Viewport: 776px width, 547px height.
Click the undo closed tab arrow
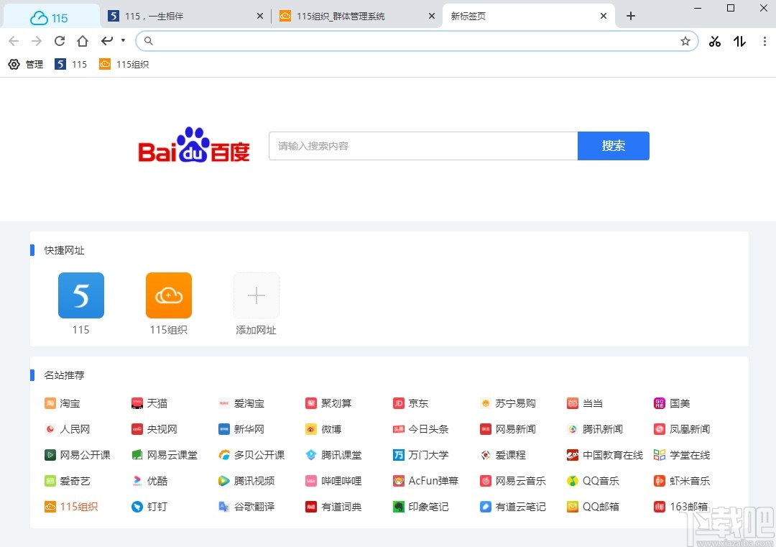[107, 40]
